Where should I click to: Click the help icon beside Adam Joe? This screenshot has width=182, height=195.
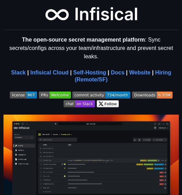155,128
